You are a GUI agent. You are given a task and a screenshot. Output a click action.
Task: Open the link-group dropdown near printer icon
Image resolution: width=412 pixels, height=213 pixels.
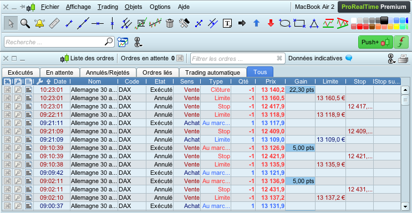point(391,59)
